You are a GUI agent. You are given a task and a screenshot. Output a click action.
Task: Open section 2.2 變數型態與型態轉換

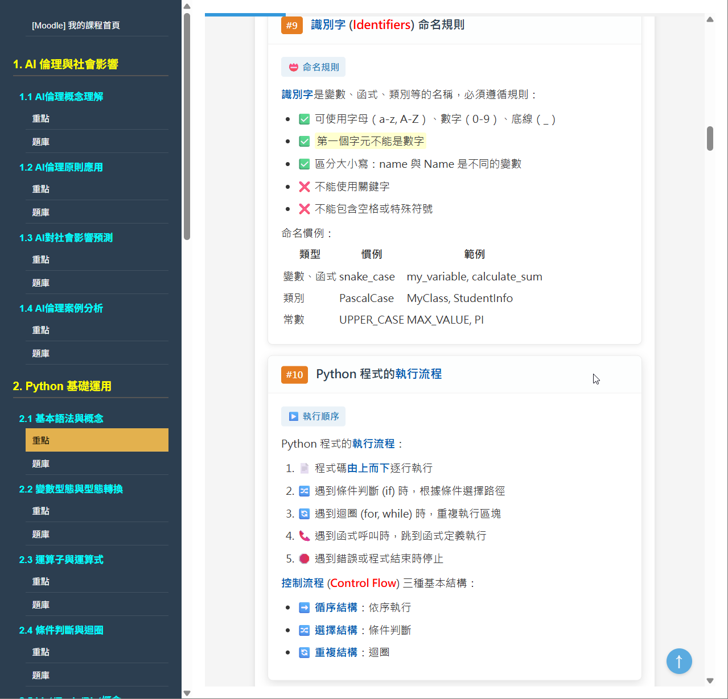pyautogui.click(x=71, y=489)
